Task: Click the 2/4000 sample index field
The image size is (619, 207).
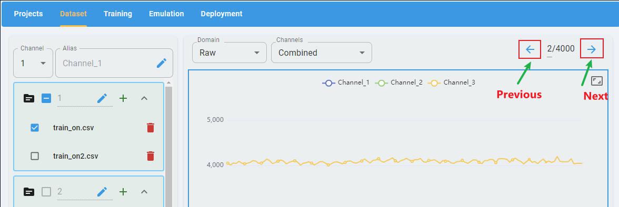Action: [561, 49]
